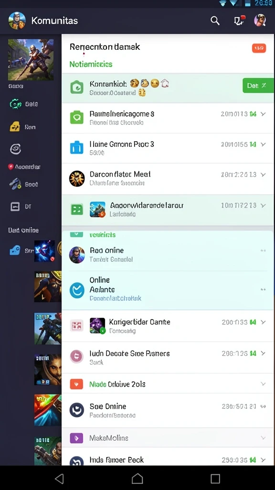Select the green gear sidebar icon
This screenshot has height=490, width=275.
coord(15,104)
